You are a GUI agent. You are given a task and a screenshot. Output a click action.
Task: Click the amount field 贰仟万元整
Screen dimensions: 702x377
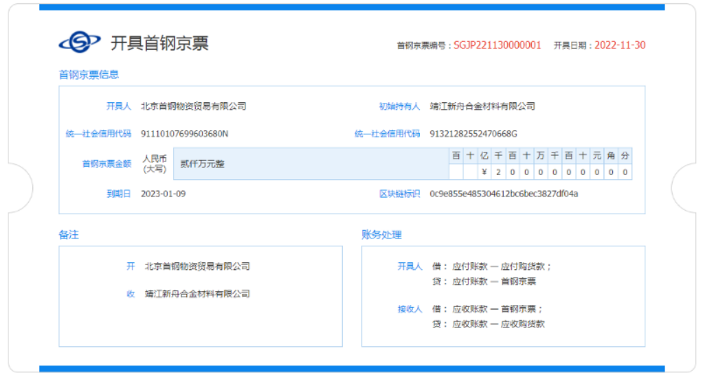pyautogui.click(x=311, y=164)
